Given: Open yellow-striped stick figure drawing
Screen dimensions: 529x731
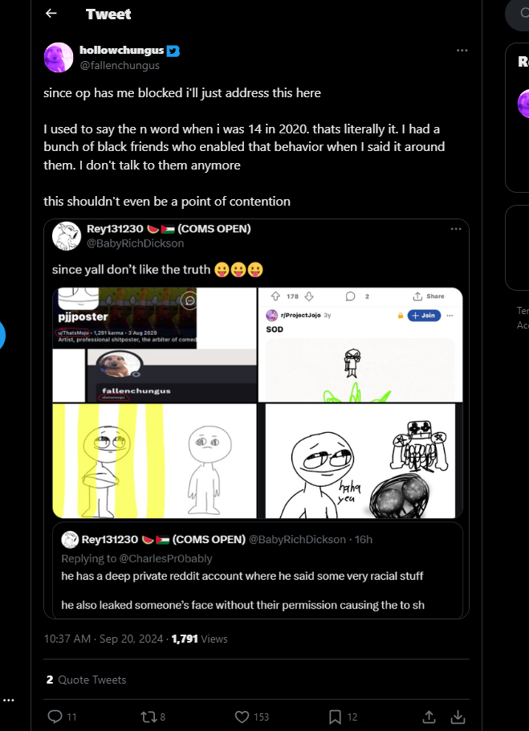Looking at the screenshot, I should click(155, 460).
